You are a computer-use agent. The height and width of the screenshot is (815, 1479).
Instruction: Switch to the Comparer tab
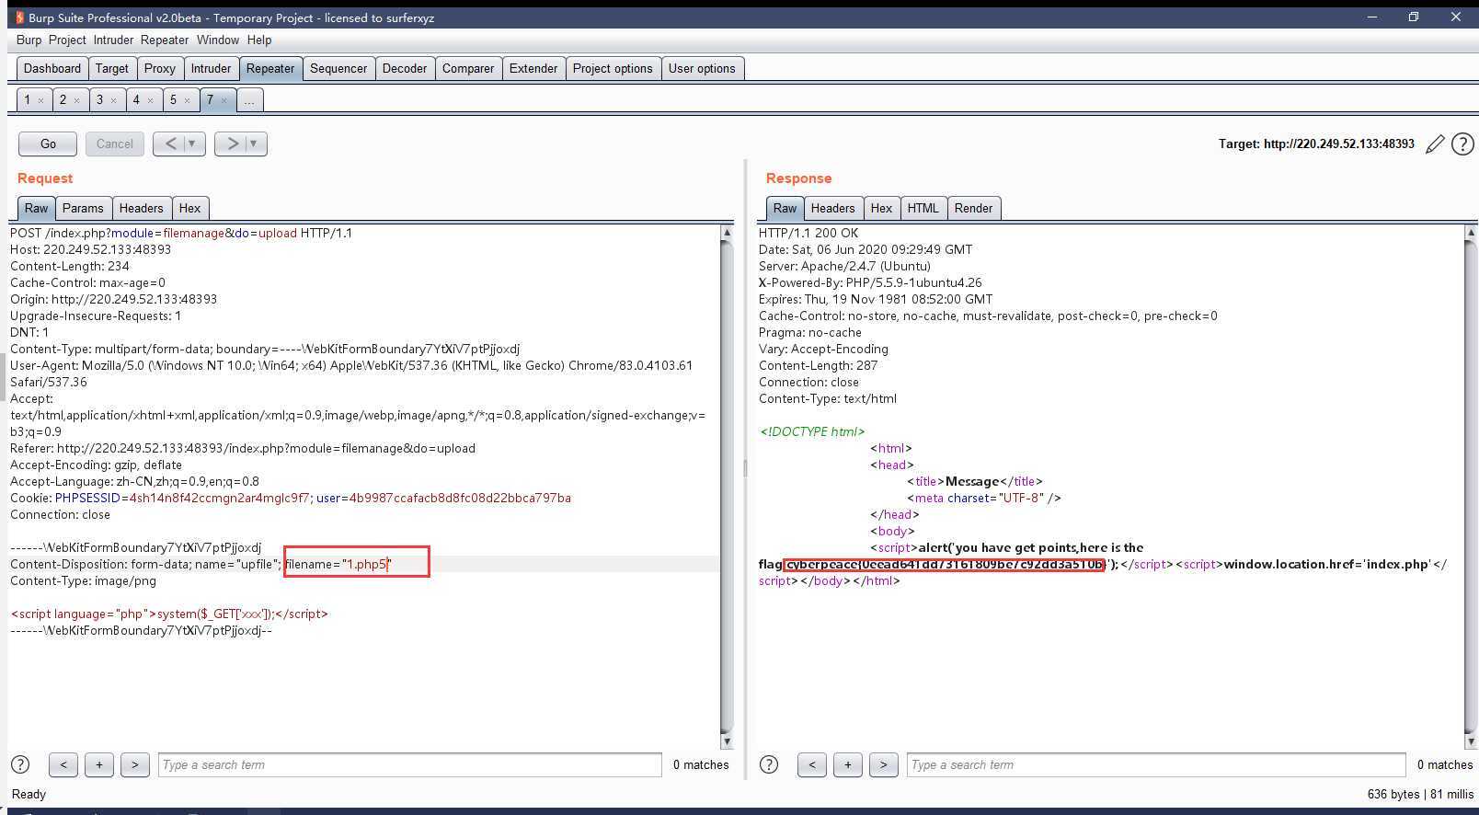point(468,68)
